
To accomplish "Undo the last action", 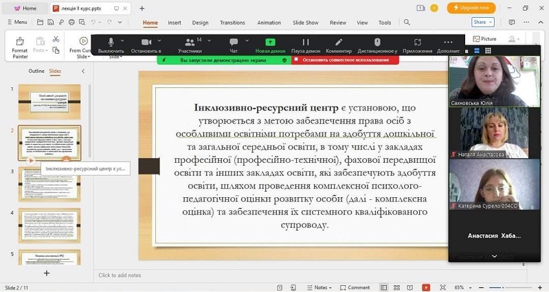I will [x=93, y=22].
